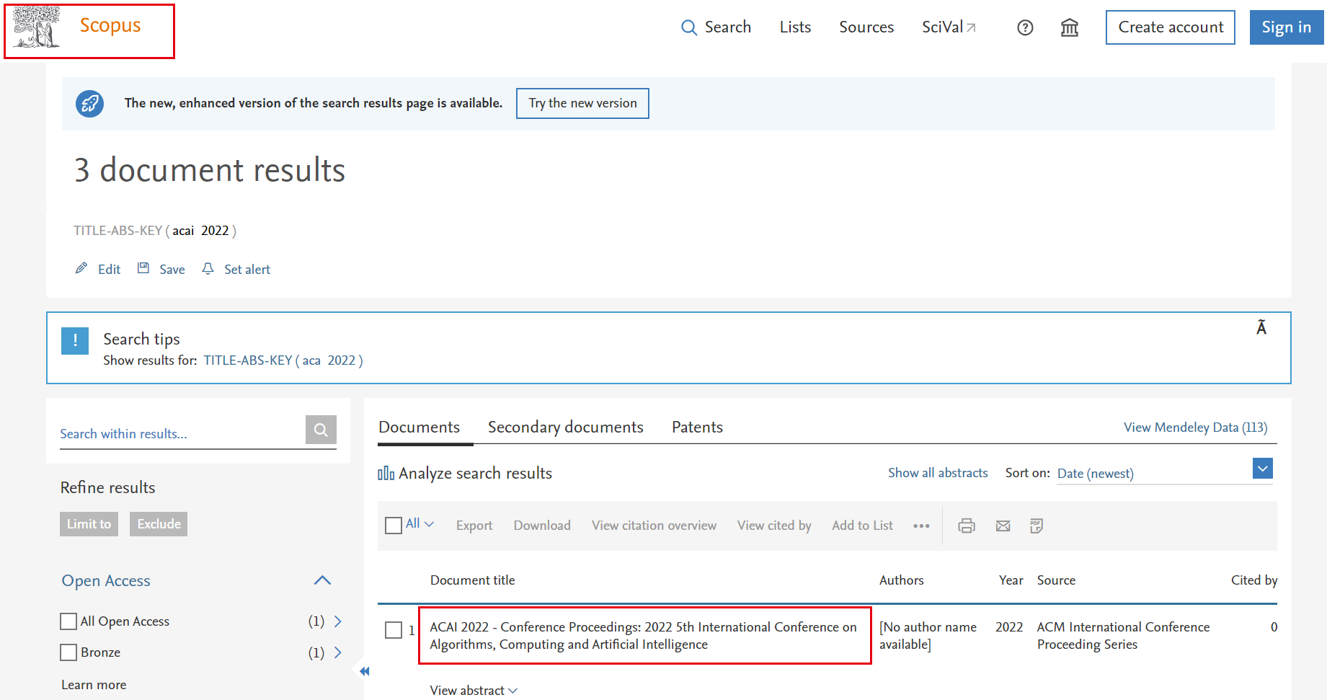Open All Open Access arrow
The image size is (1327, 700).
click(x=338, y=621)
